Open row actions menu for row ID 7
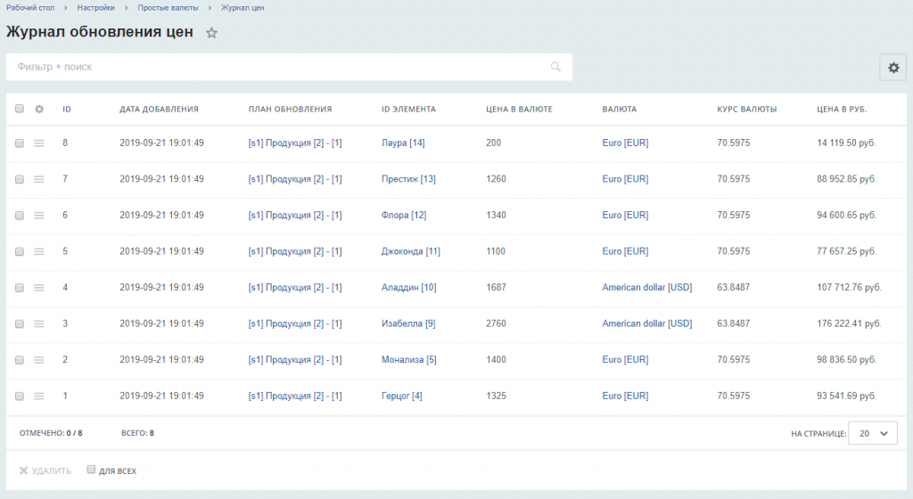Viewport: 913px width, 499px height. click(39, 179)
